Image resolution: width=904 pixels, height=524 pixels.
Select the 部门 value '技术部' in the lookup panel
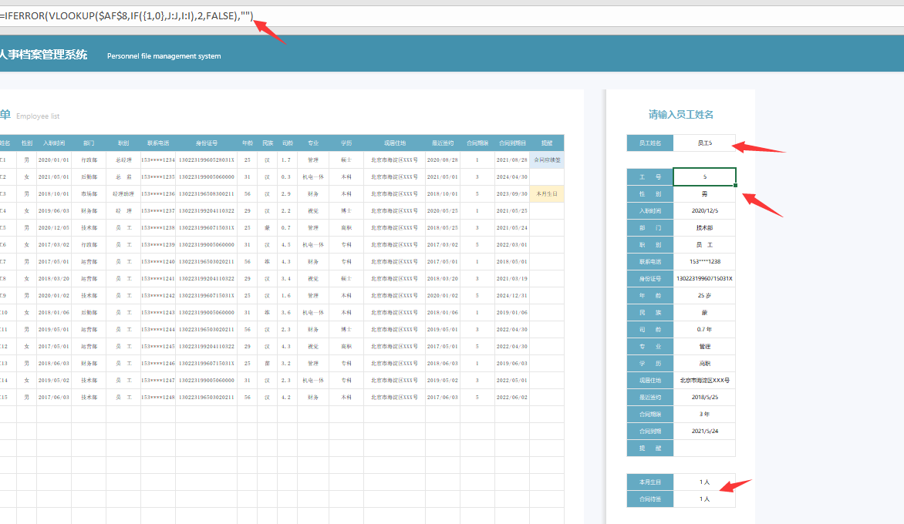tap(704, 228)
